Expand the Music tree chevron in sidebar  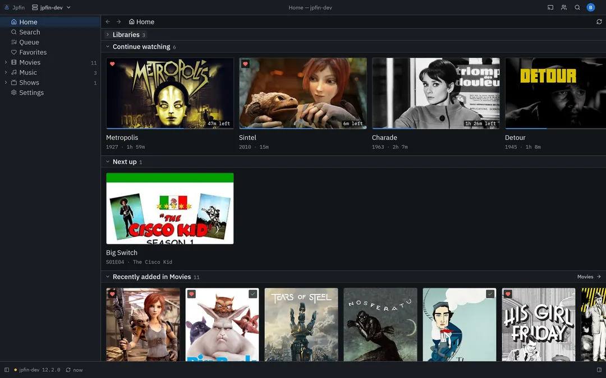coord(6,72)
